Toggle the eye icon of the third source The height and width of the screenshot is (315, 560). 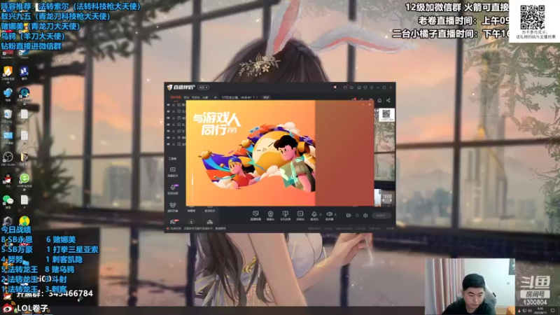169,118
